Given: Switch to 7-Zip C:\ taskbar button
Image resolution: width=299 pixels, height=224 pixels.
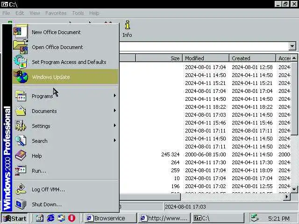Looking at the screenshot, I should 218,218.
